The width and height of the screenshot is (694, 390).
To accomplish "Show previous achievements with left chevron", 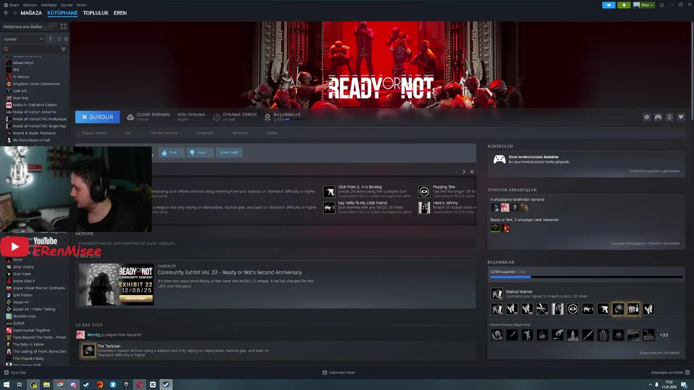I will 456,172.
